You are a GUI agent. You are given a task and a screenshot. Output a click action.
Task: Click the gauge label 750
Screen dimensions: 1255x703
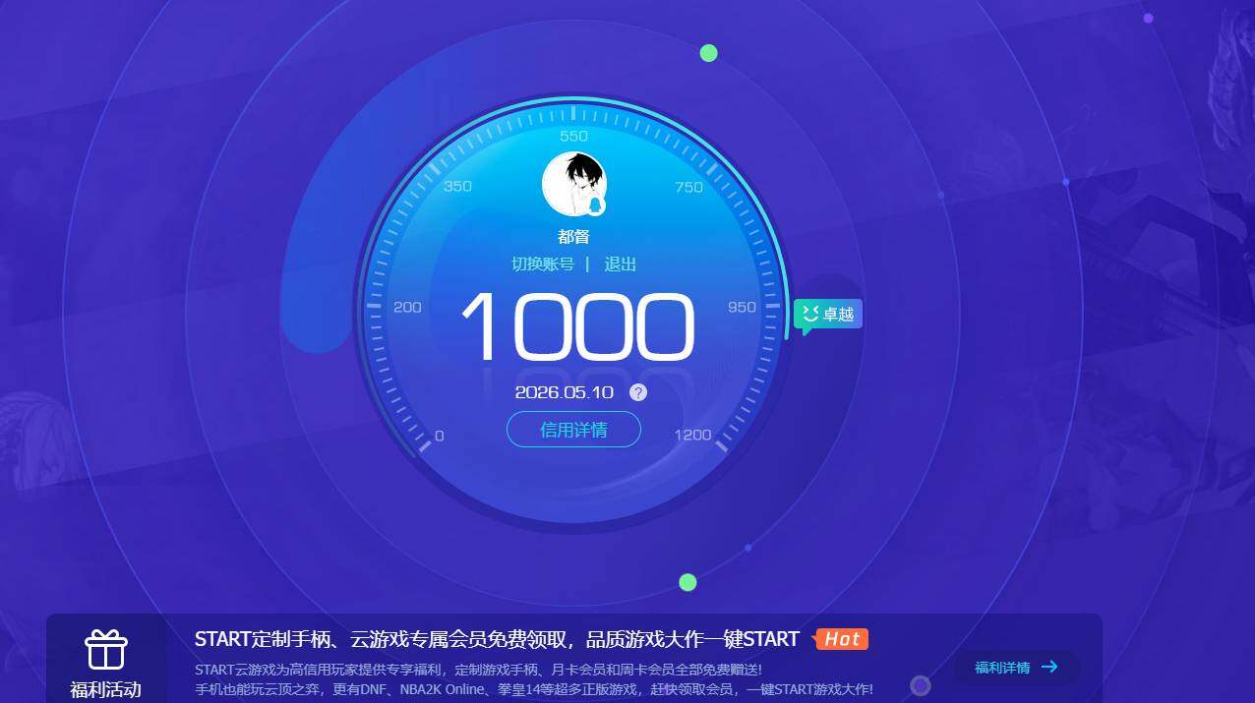click(689, 187)
